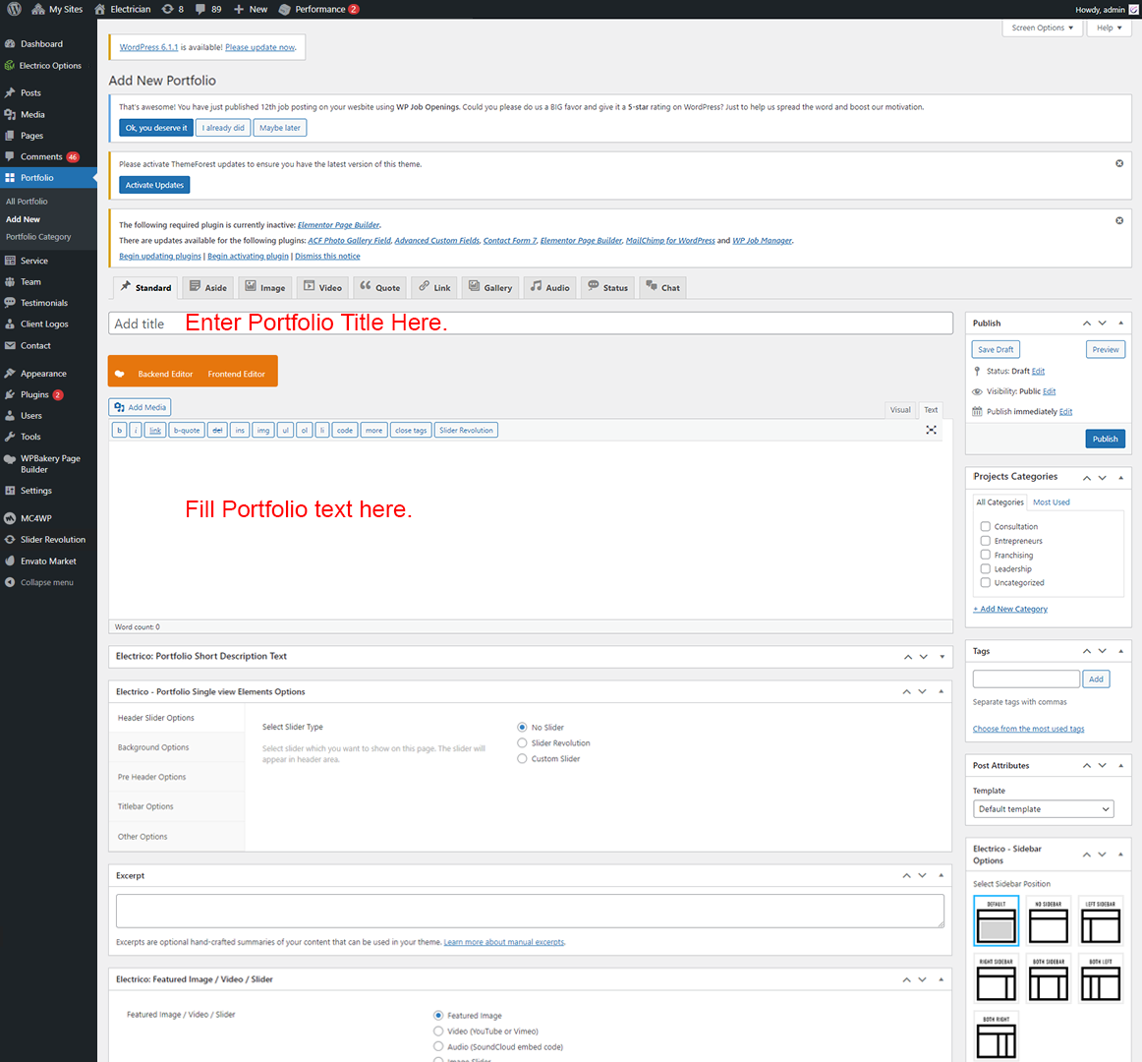Image resolution: width=1142 pixels, height=1062 pixels.
Task: Click the WordPress logo in admin bar
Action: 14,9
